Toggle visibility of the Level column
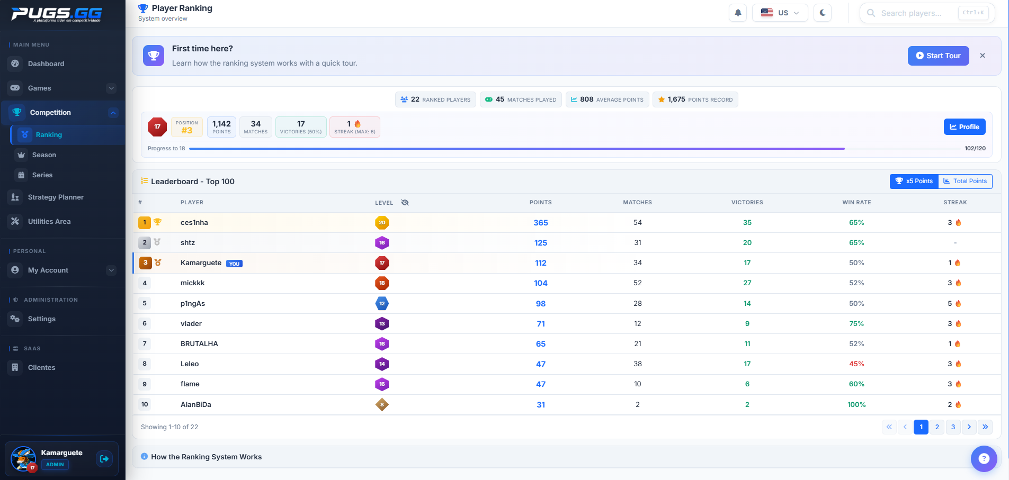 (405, 202)
